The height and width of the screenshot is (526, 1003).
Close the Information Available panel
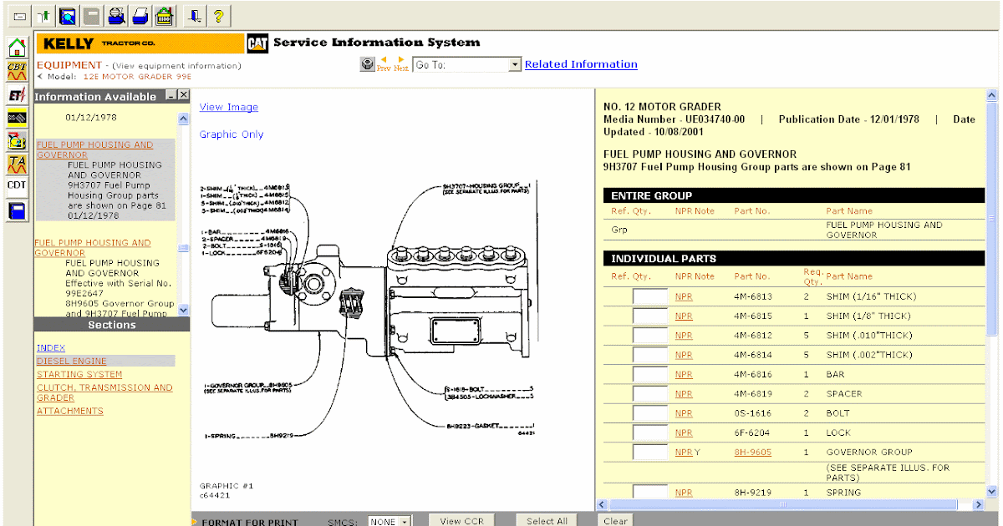coord(184,95)
